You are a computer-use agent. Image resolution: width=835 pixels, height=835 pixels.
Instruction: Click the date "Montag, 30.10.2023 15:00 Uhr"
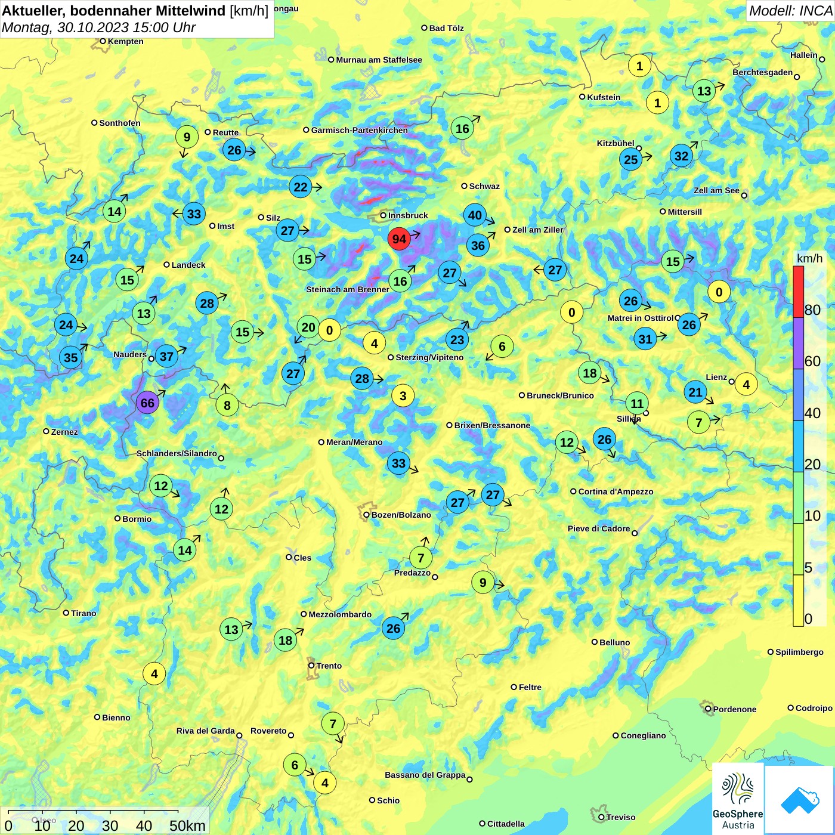pos(99,27)
